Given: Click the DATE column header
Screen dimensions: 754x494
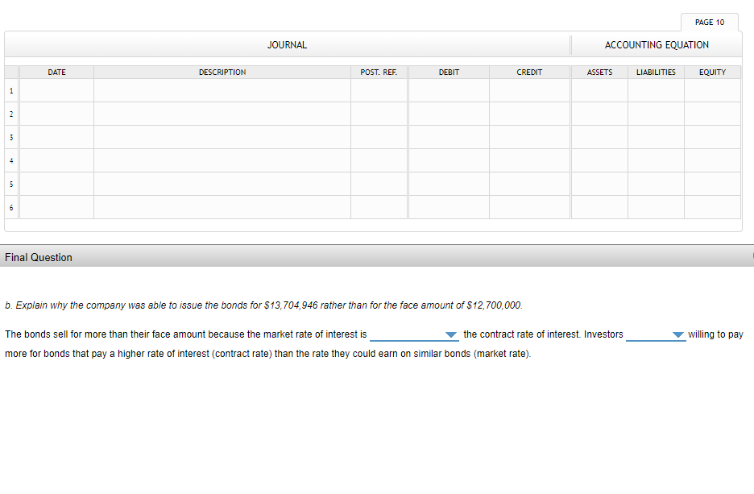Looking at the screenshot, I should coord(56,73).
